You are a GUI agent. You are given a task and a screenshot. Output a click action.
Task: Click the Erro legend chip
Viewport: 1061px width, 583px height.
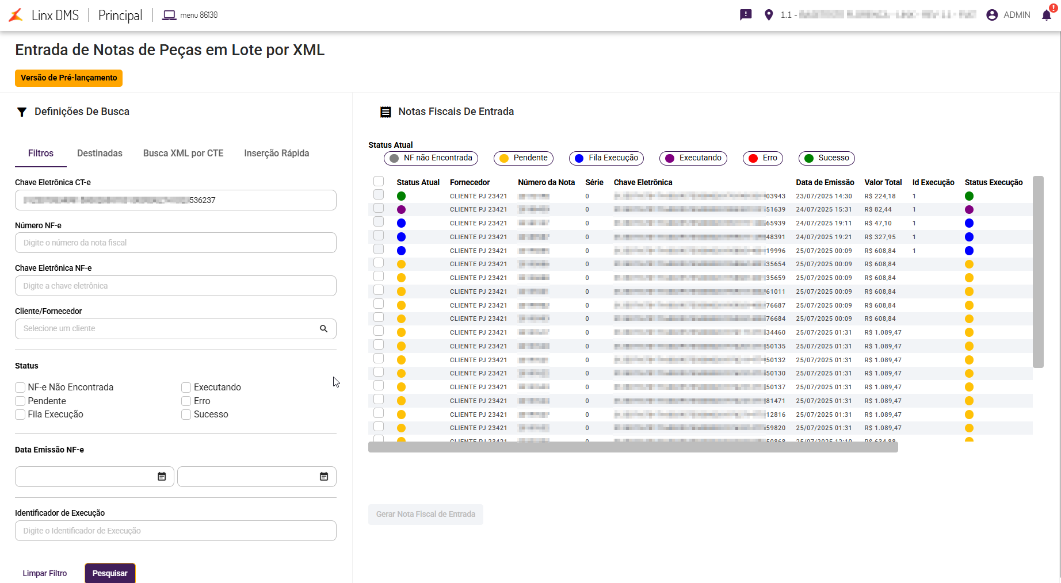point(763,158)
